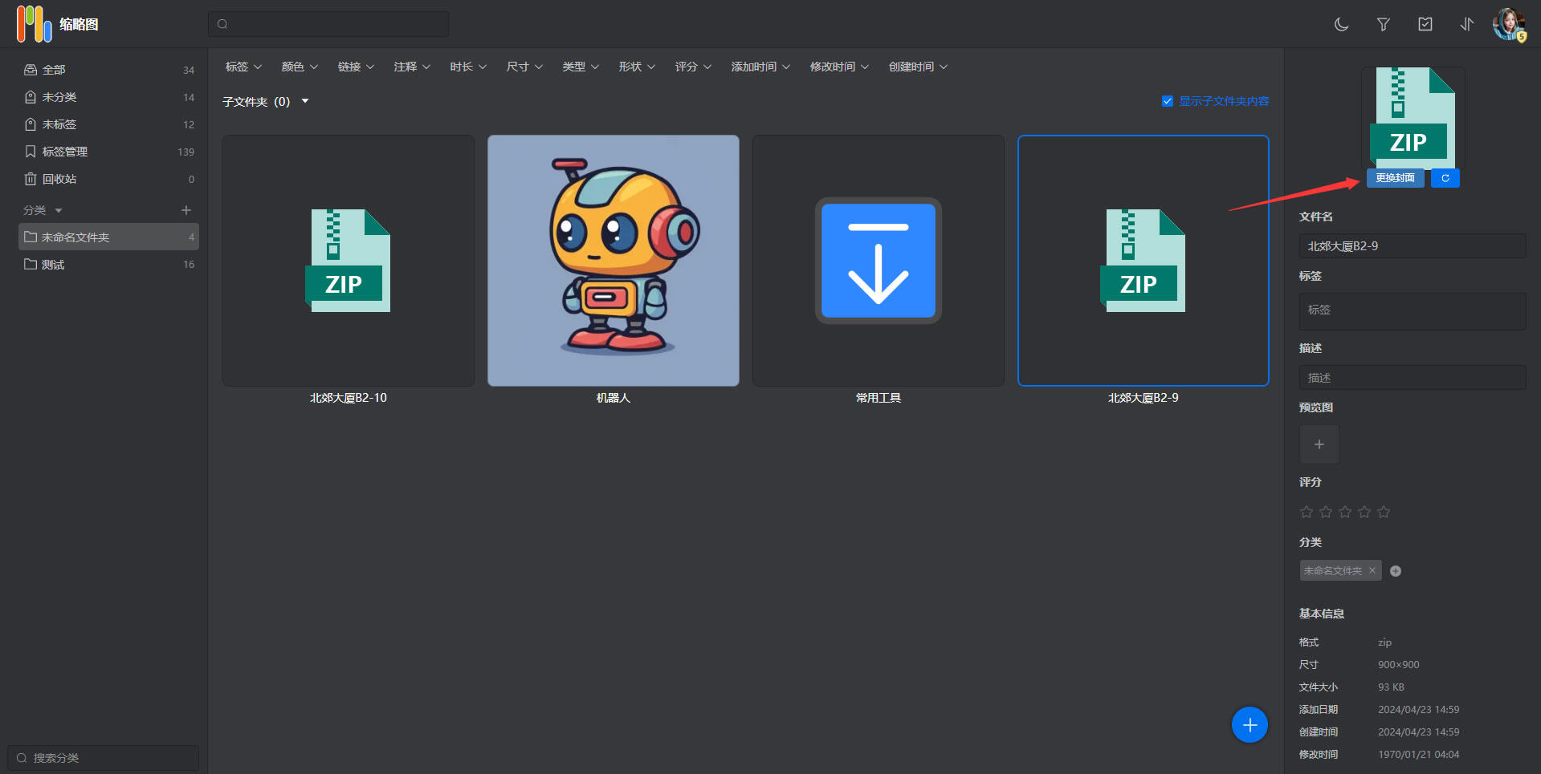Image resolution: width=1541 pixels, height=774 pixels.
Task: Open the filter funnel icon
Action: click(x=1383, y=25)
